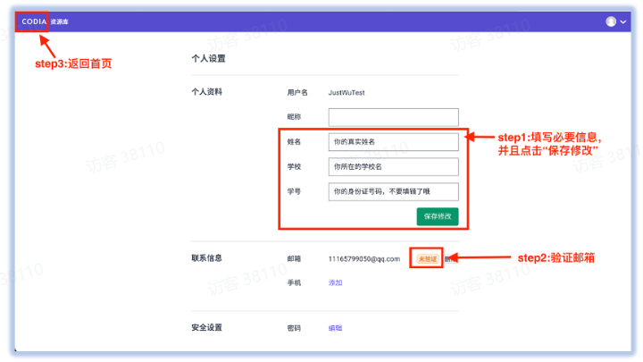Screen dimensions: 643x362
Task: Click the CODIA logo to return home
Action: pos(34,21)
